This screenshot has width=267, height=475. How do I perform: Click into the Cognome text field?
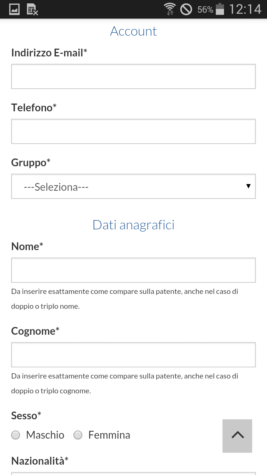point(133,355)
